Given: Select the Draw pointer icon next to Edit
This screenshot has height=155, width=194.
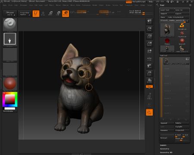Looking at the screenshot, I should pyautogui.click(x=43, y=14).
